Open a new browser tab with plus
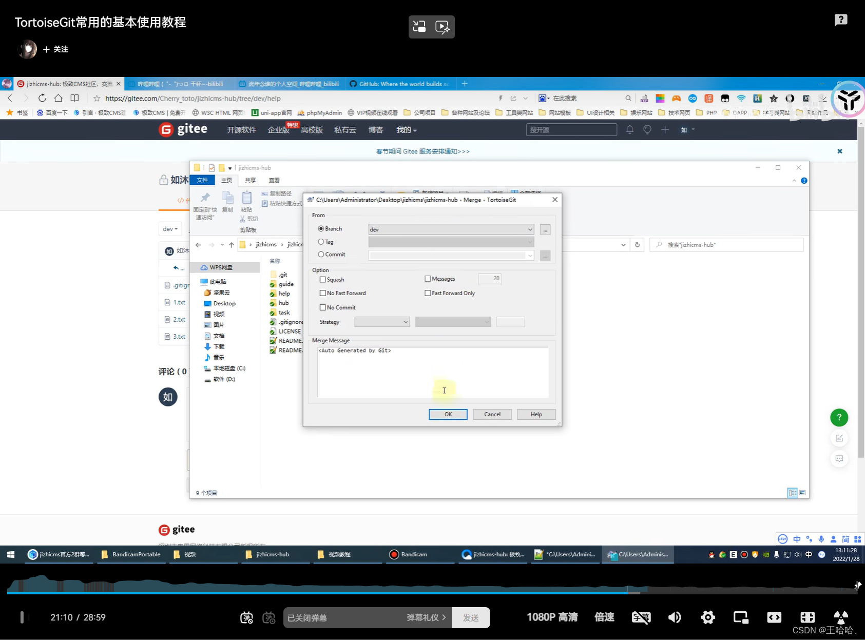865x640 pixels. coord(465,84)
